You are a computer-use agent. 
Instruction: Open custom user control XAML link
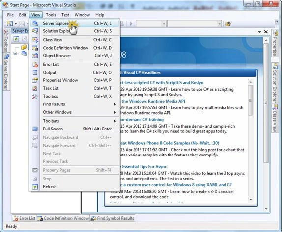175,185
